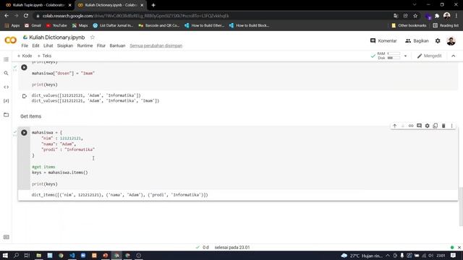
Task: Reload the browser page
Action: 26,16
